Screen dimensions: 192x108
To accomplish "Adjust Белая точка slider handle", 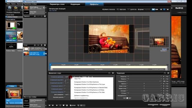I will pos(144,86).
